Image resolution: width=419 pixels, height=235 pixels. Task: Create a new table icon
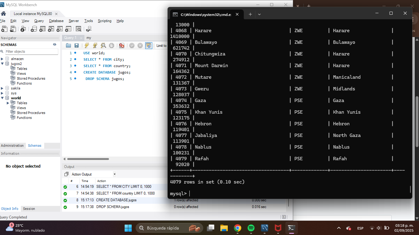42,29
